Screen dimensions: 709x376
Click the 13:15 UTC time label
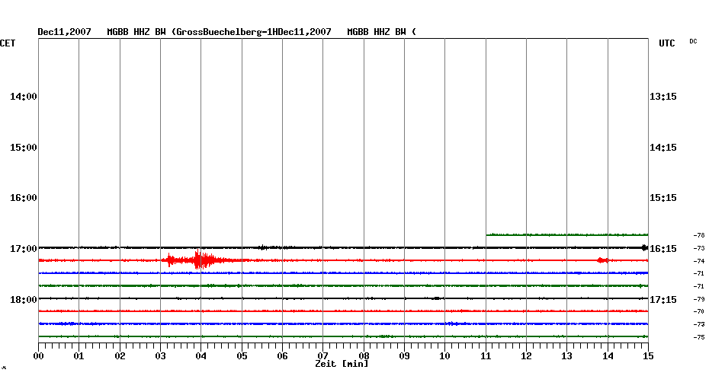click(x=663, y=97)
